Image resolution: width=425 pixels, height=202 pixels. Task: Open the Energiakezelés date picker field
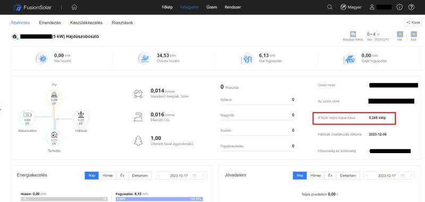pyautogui.click(x=181, y=176)
